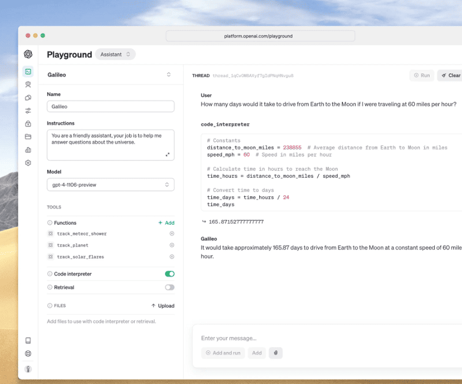
Task: Remove the track_solar_flares function
Action: pyautogui.click(x=172, y=257)
